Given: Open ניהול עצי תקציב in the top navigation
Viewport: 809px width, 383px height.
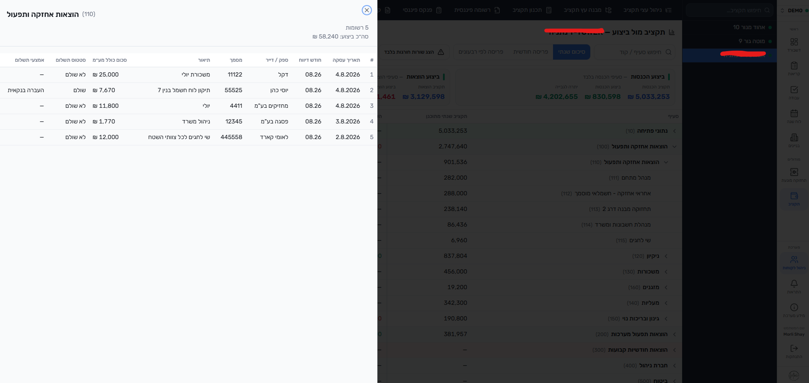Looking at the screenshot, I should point(647,10).
